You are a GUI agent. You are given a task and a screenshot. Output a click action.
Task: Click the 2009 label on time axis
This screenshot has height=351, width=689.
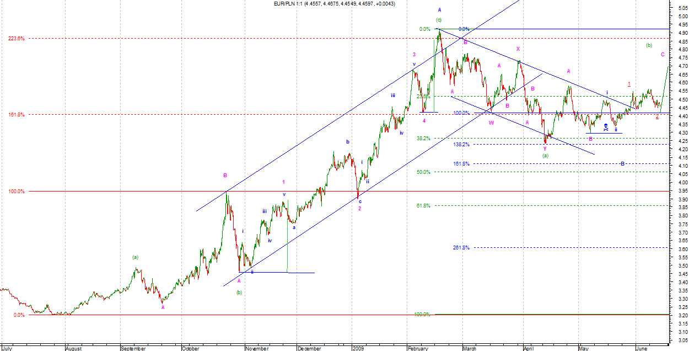(357, 349)
